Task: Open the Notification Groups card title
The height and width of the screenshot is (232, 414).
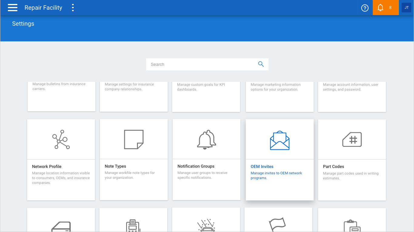Action: [196, 166]
